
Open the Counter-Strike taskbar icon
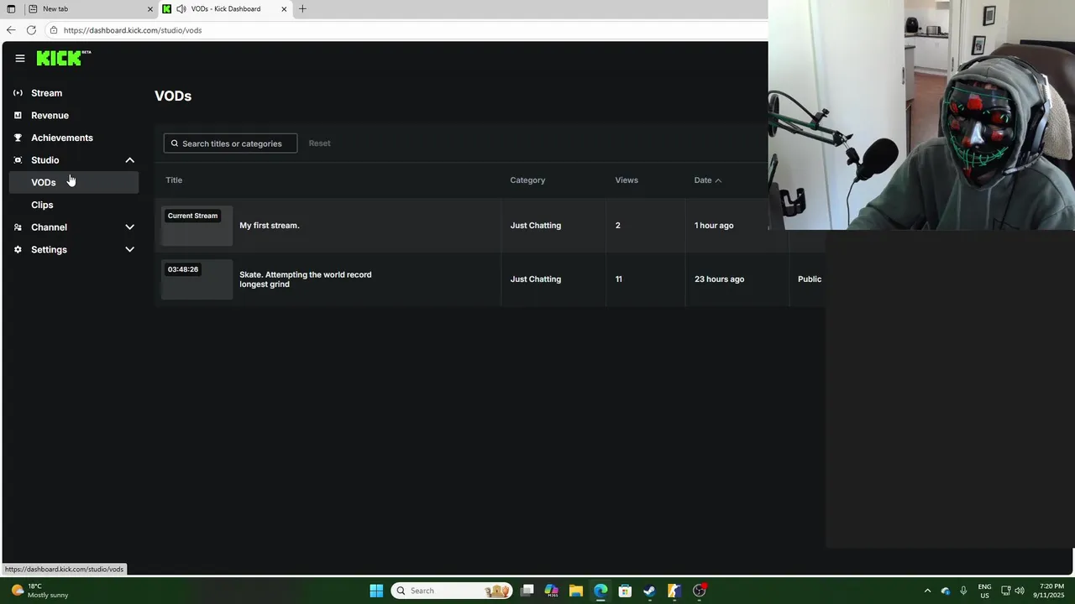click(x=674, y=591)
